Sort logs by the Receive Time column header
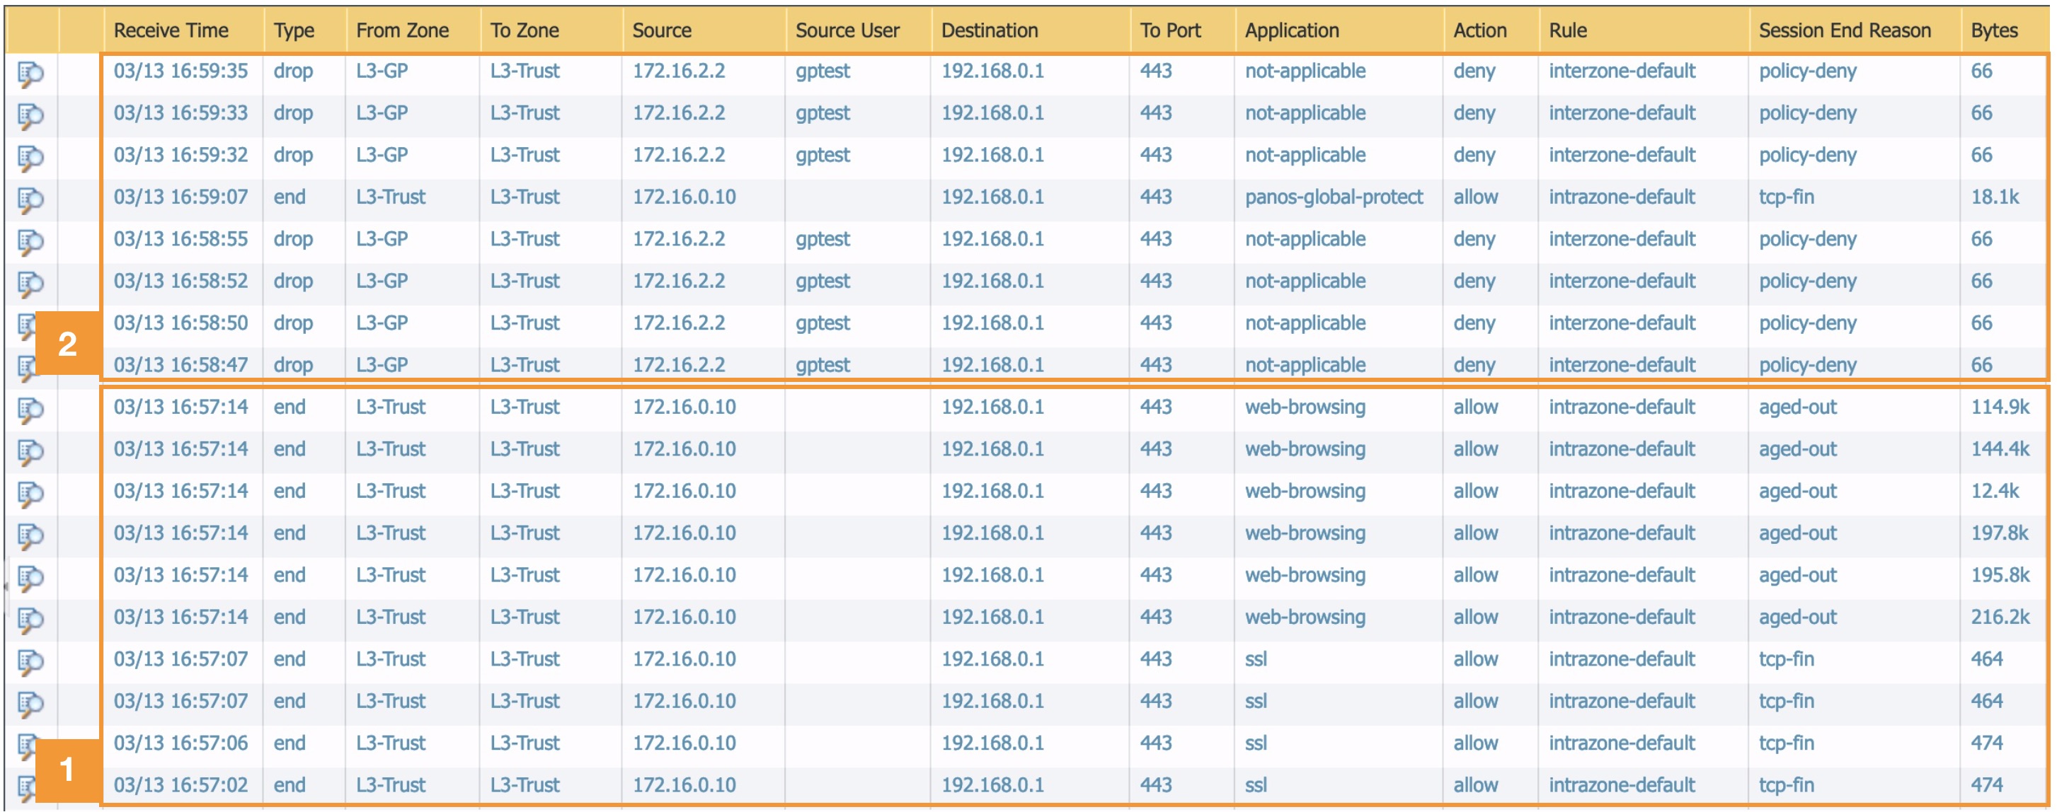 pos(171,30)
